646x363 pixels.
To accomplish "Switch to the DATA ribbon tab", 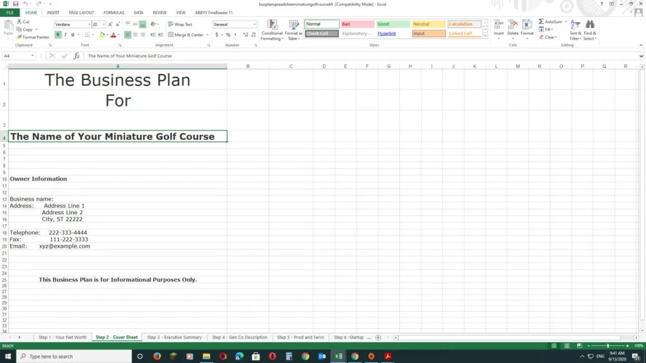I will 138,13.
